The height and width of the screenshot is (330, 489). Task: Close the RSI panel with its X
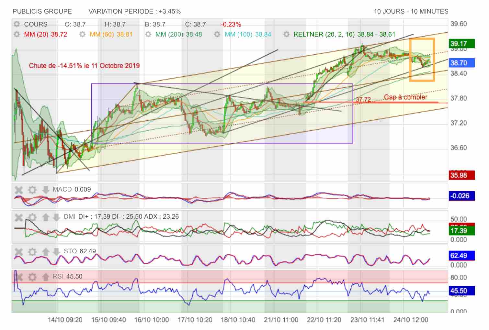19,277
